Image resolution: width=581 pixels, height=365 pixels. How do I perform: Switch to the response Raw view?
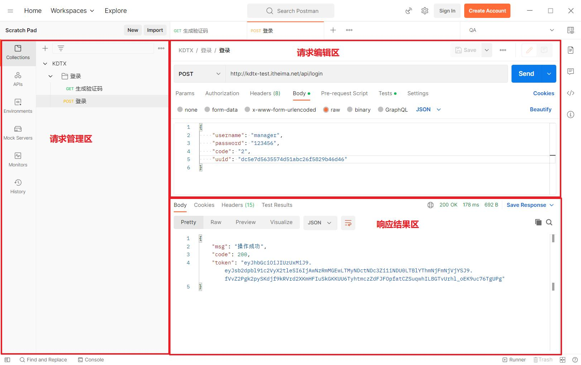coord(216,222)
